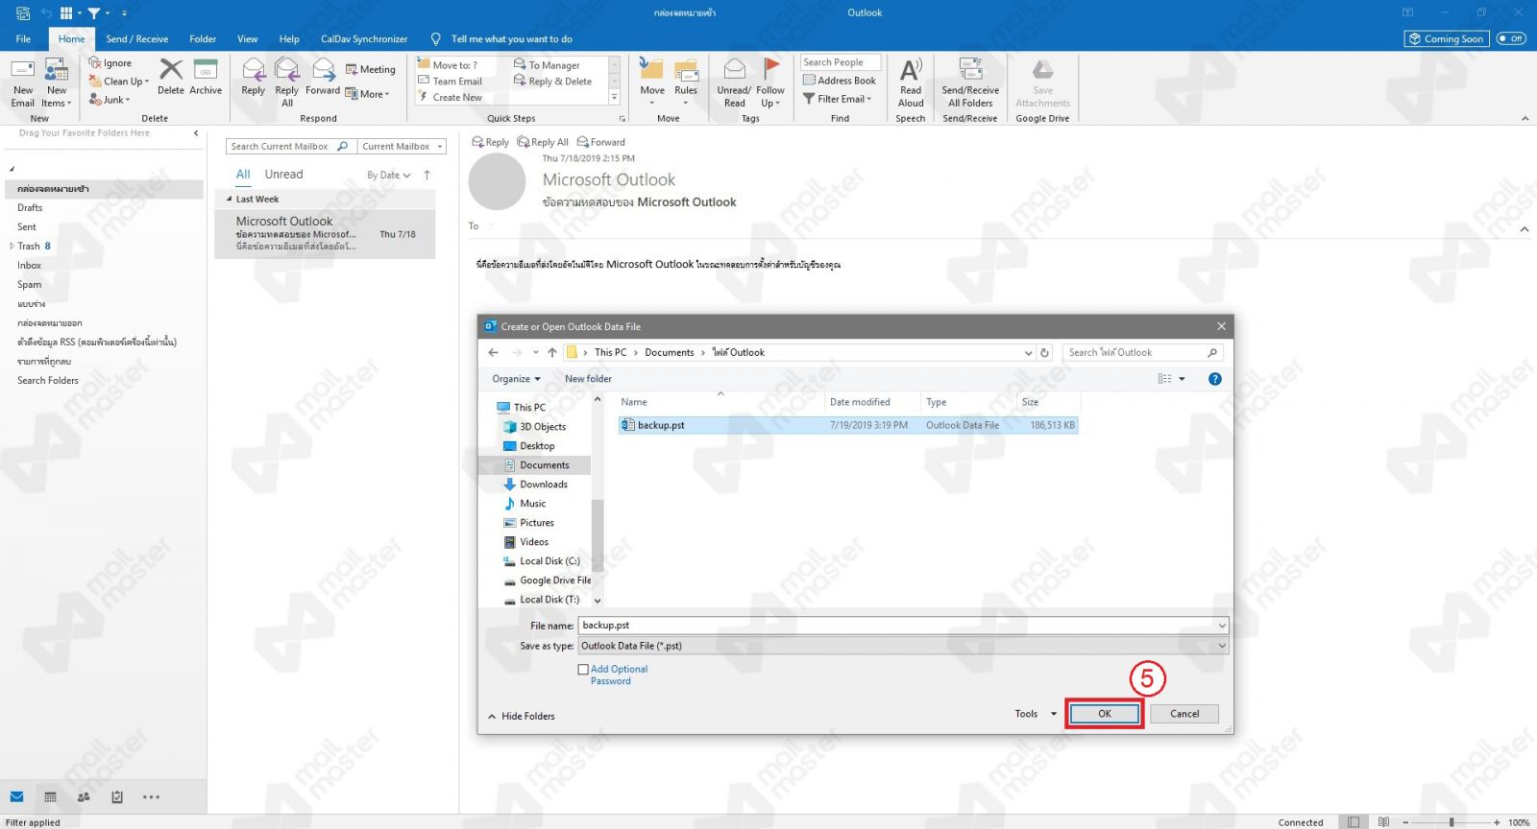The image size is (1537, 829).
Task: Click the dialog Back arrow
Action: click(493, 352)
